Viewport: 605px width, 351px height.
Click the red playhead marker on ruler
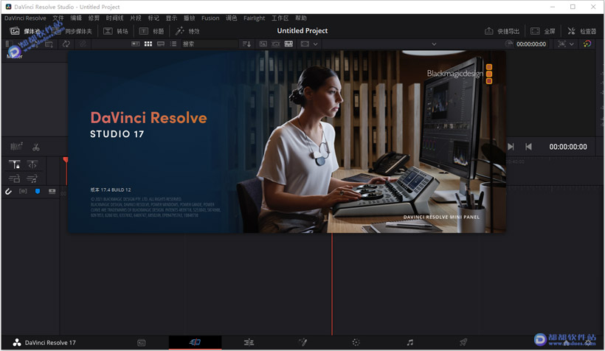[66, 160]
